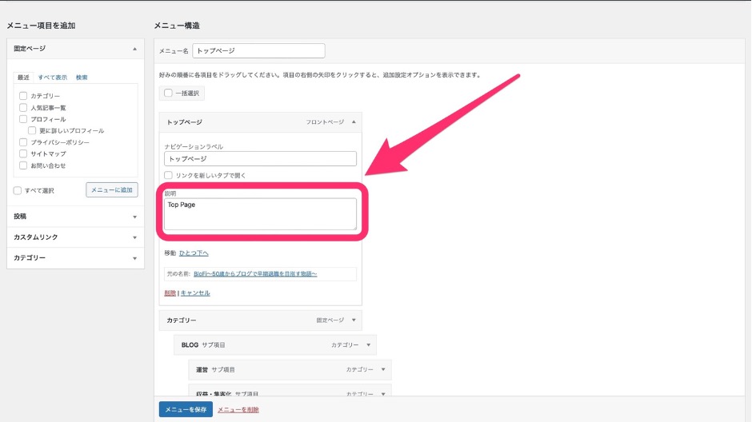Enable リンクを新しいタブで開く option
This screenshot has height=422, width=752.
pyautogui.click(x=168, y=175)
